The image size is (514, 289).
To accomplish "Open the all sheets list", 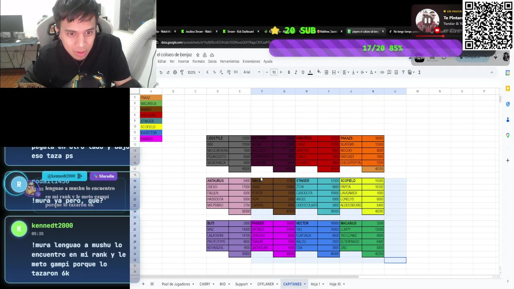I will click(152, 284).
